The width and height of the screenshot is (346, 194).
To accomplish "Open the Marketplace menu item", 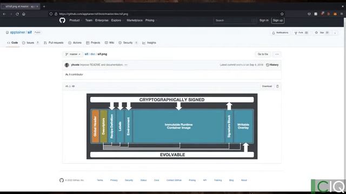I will pyautogui.click(x=135, y=20).
